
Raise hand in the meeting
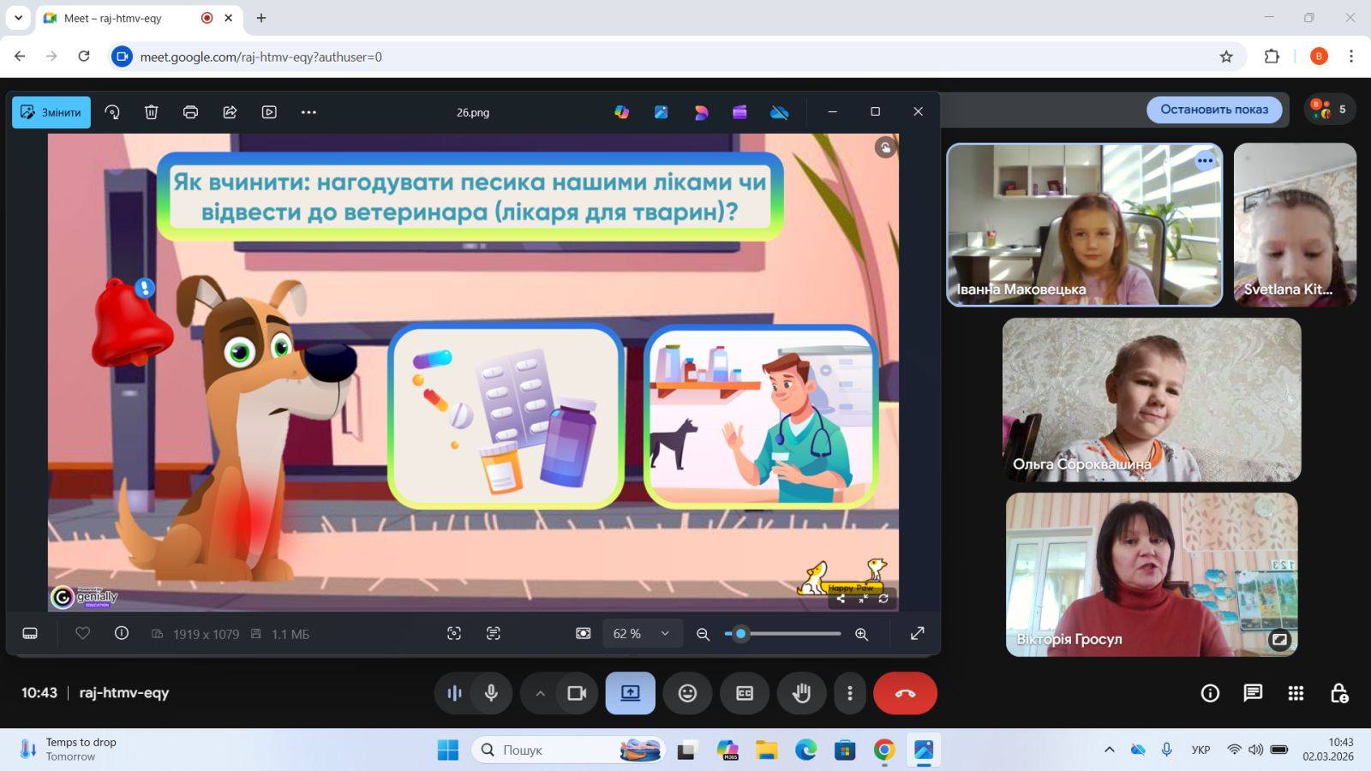(801, 693)
